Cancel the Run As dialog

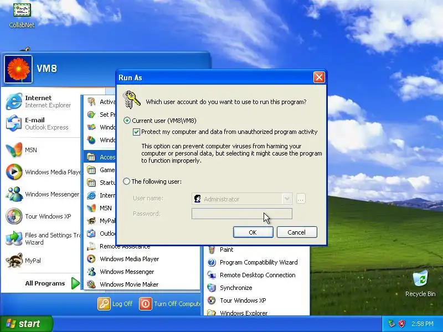point(297,232)
